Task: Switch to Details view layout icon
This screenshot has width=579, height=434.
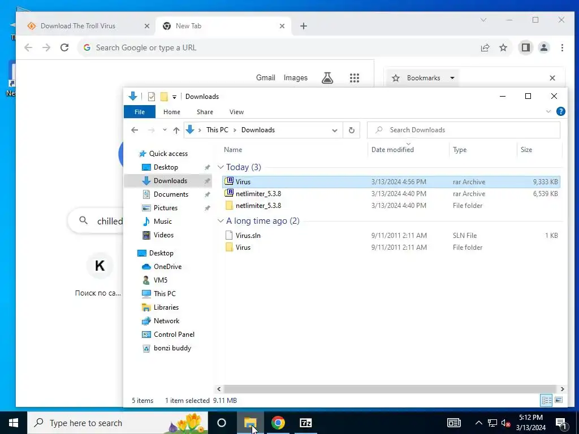Action: tap(547, 400)
